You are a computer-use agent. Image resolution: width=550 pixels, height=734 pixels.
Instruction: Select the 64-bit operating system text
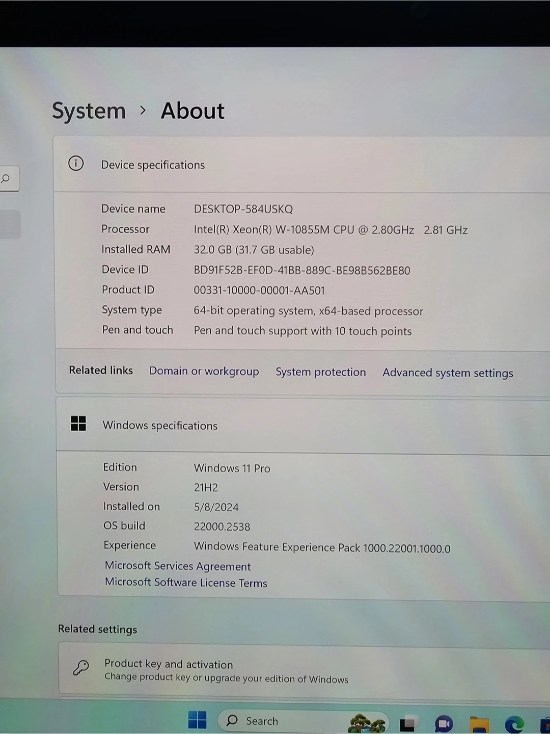[308, 311]
